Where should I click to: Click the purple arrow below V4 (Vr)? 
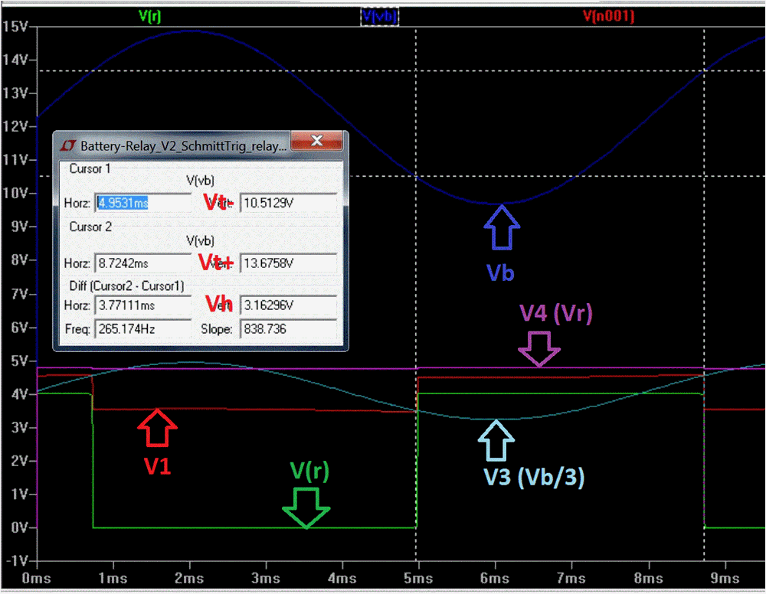click(x=539, y=349)
